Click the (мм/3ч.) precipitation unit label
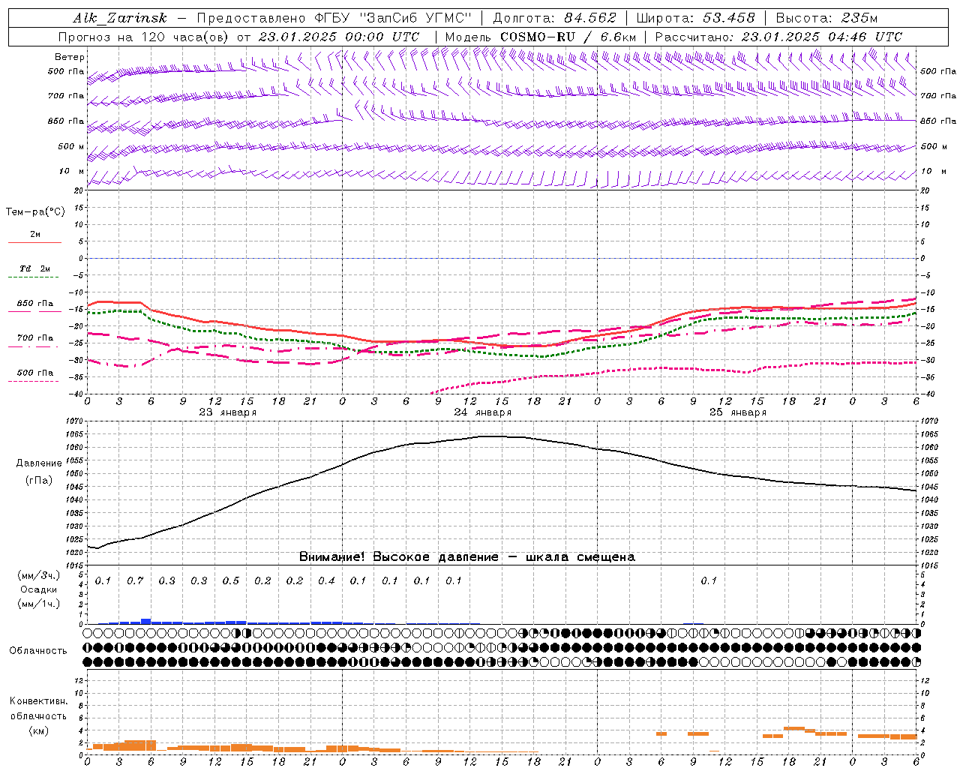 point(39,575)
